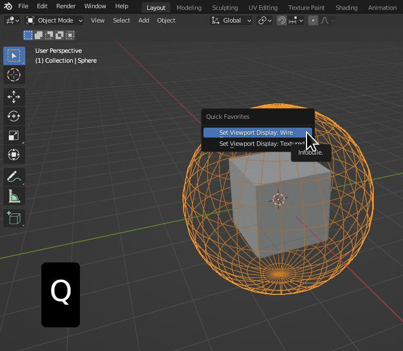Choose extend selection mode icon
The height and width of the screenshot is (351, 403).
tap(39, 35)
